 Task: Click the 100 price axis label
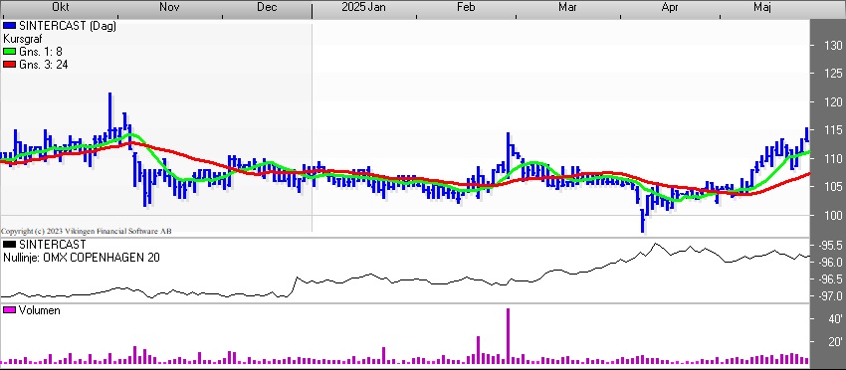(x=829, y=215)
